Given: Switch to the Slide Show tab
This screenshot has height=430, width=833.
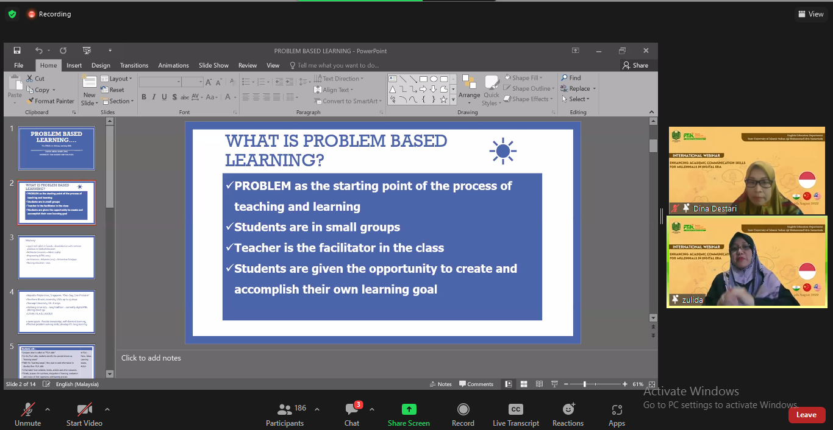Looking at the screenshot, I should (213, 65).
